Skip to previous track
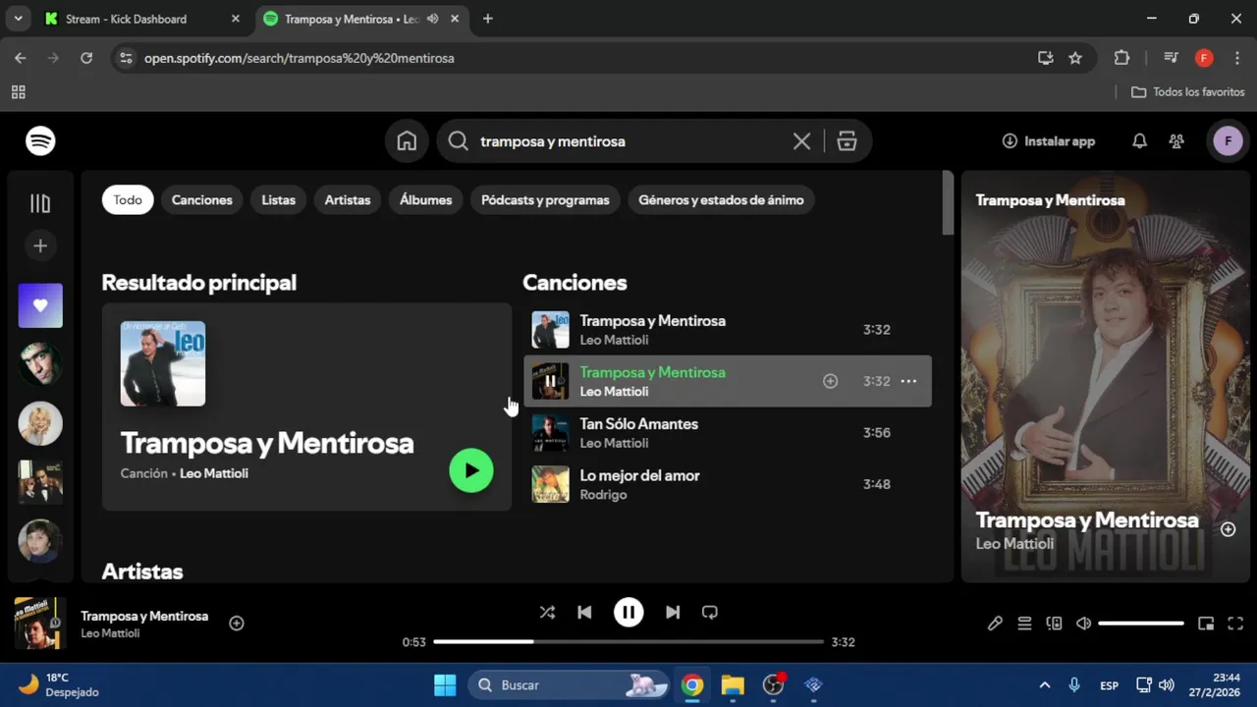1257x707 pixels. coord(584,612)
